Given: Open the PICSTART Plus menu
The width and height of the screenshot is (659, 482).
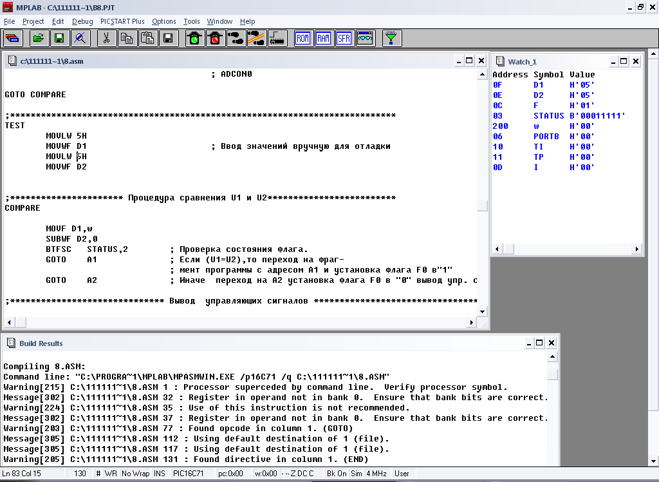Looking at the screenshot, I should pyautogui.click(x=122, y=21).
